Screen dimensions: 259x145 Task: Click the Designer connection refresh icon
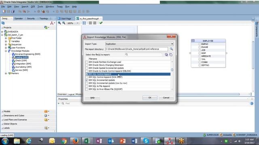[x=3, y=23]
